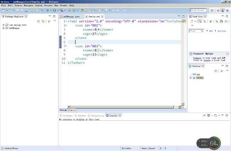Toggle Categorized presentation in Task List
This screenshot has width=231, height=151.
(x=200, y=22)
